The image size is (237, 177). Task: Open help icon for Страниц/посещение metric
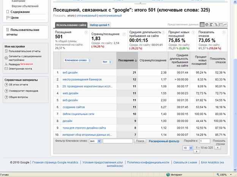click(x=124, y=34)
